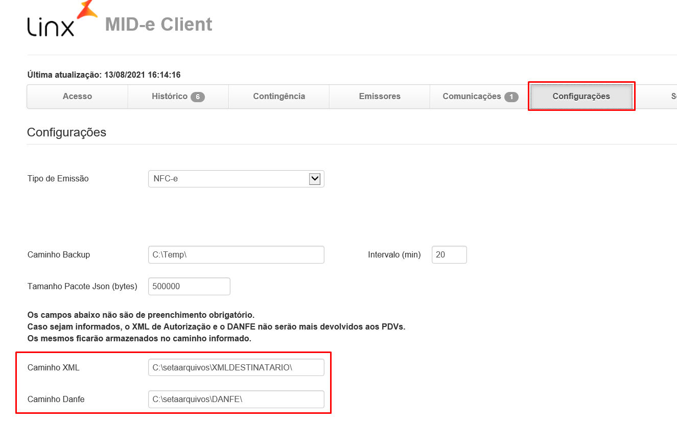This screenshot has width=677, height=422.
Task: Click the Comunicações badge showing 1
Action: tap(511, 97)
